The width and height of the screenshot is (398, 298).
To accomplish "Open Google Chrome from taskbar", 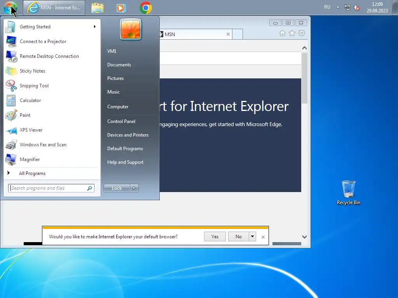I will [145, 8].
